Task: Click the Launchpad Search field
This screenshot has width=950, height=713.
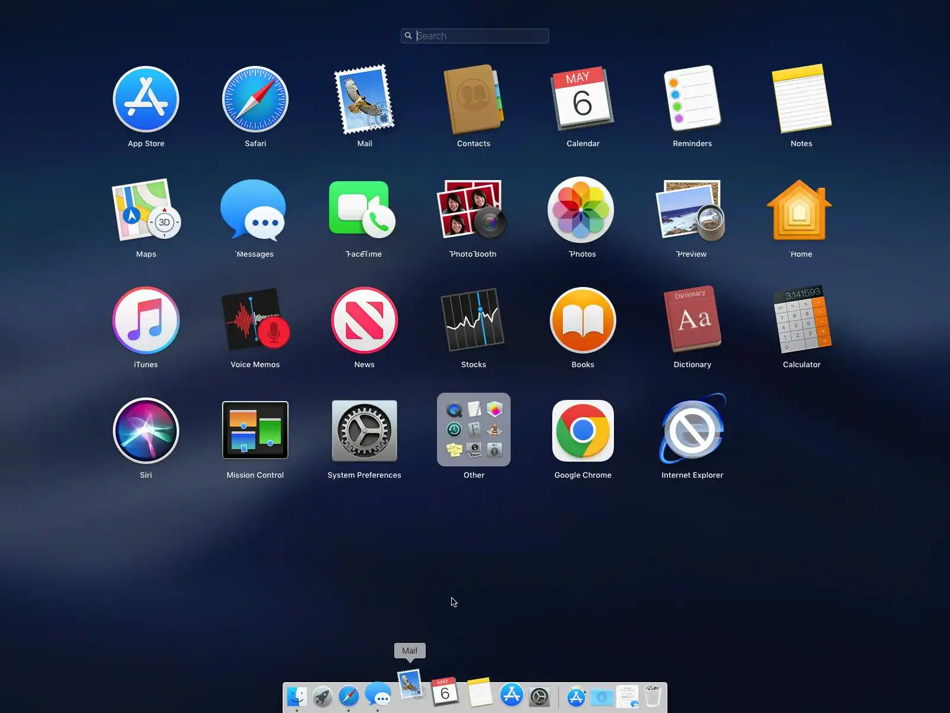Action: [475, 36]
